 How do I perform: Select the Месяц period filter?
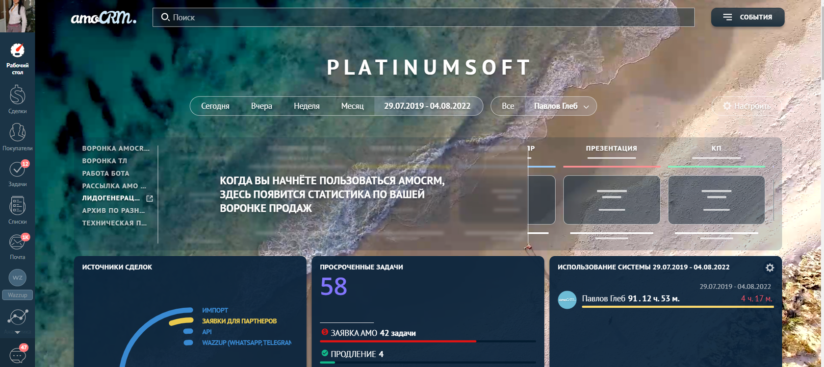click(x=352, y=106)
